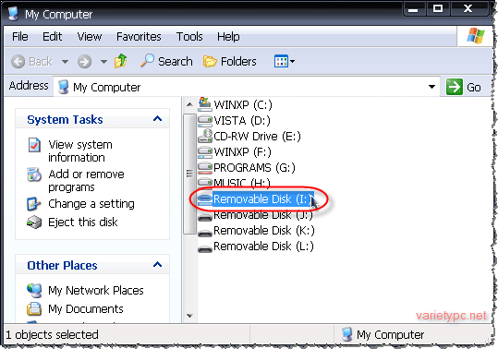
Task: Select the VISTA (D:) drive icon
Action: pyautogui.click(x=205, y=120)
